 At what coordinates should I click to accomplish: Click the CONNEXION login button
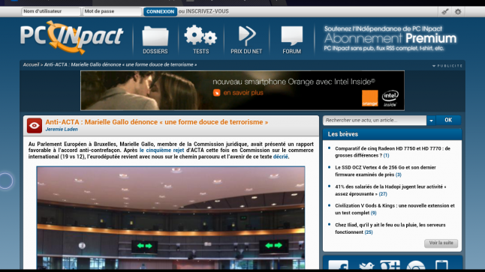(160, 12)
